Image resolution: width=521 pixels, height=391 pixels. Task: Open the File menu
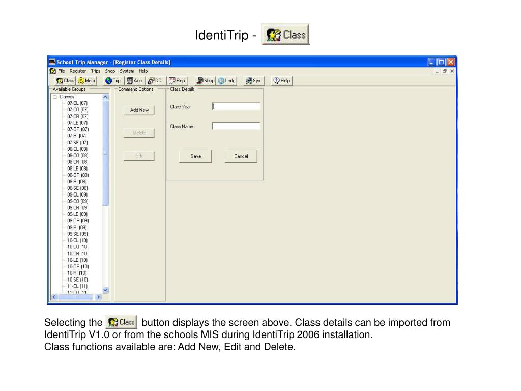tap(62, 71)
